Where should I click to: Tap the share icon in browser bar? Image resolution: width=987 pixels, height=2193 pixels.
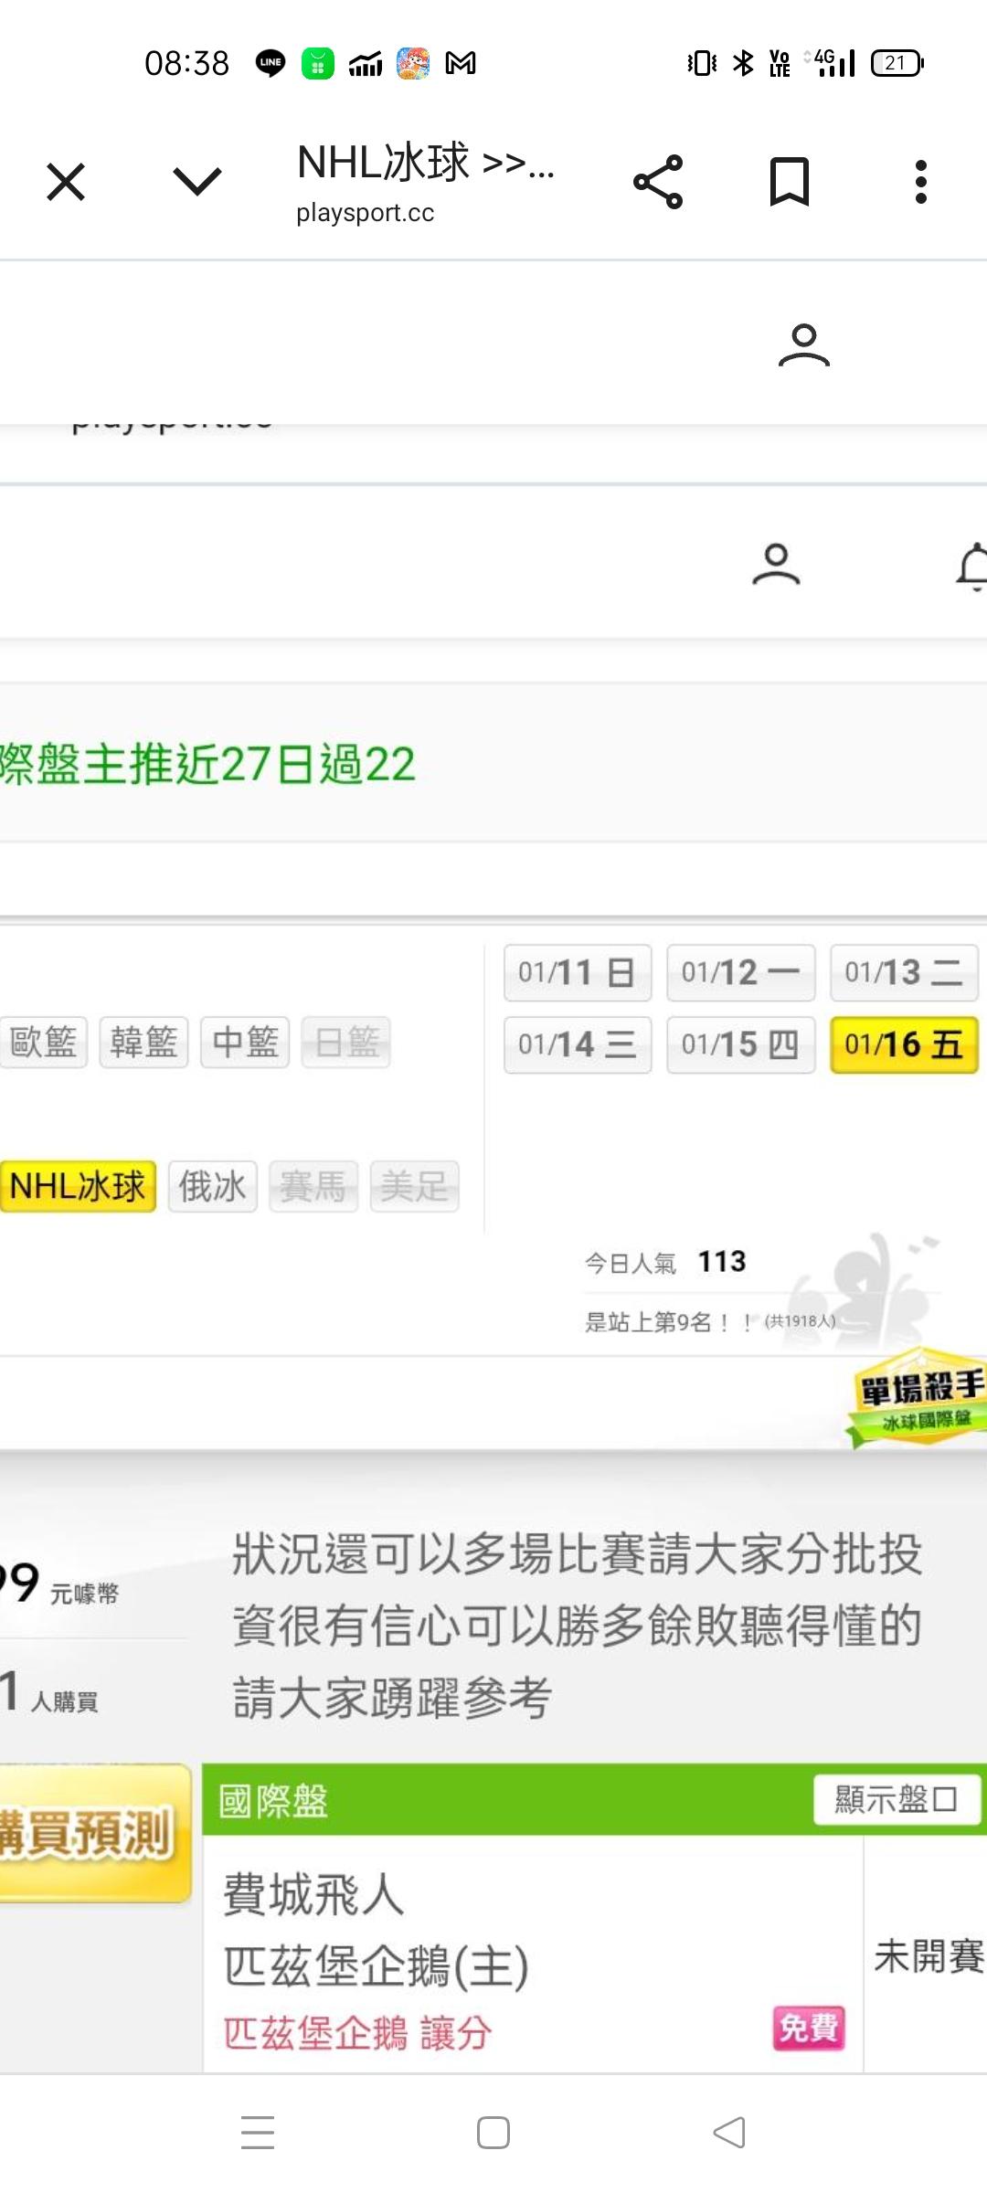click(x=658, y=181)
